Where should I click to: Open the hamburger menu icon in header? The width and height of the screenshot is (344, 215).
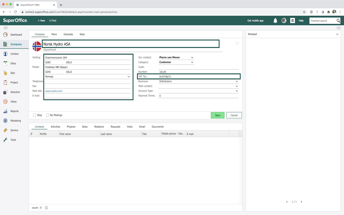pos(293,20)
